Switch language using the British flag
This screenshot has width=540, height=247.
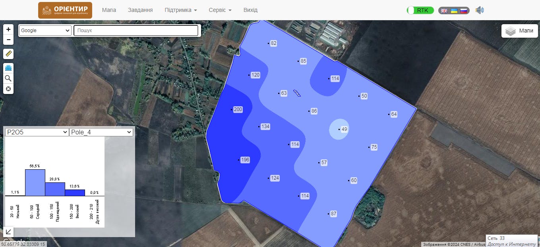coord(444,11)
